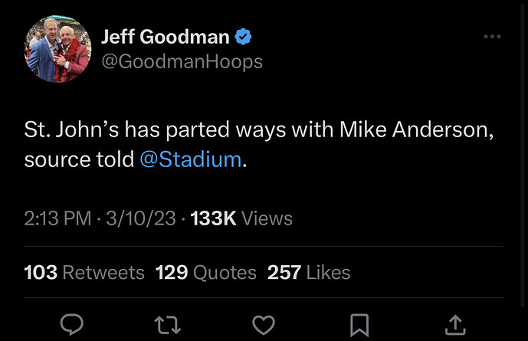Bookmark this tweet
Screen dimensions: 528x341
tap(359, 324)
